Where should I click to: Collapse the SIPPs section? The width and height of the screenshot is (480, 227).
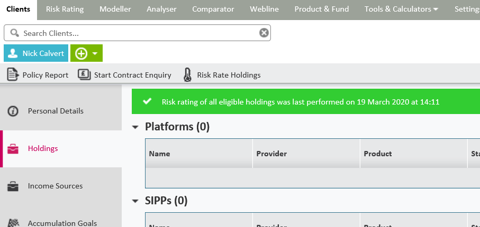135,201
